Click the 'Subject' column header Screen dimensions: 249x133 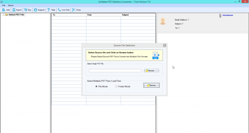tap(138, 15)
